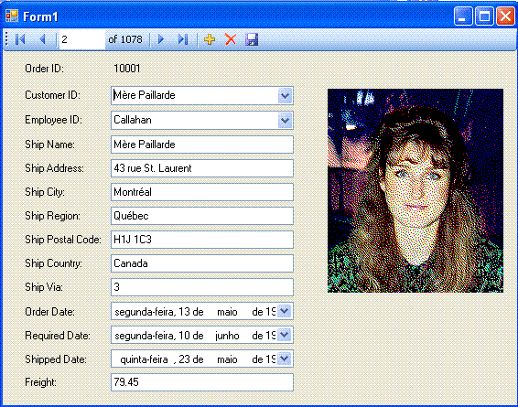Click the record position box showing 2
Viewport: 518px width, 407px height.
[82, 39]
